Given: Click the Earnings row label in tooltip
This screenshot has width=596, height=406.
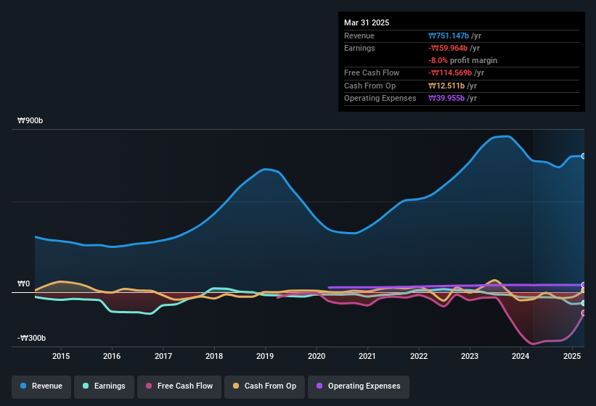Looking at the screenshot, I should pos(359,48).
